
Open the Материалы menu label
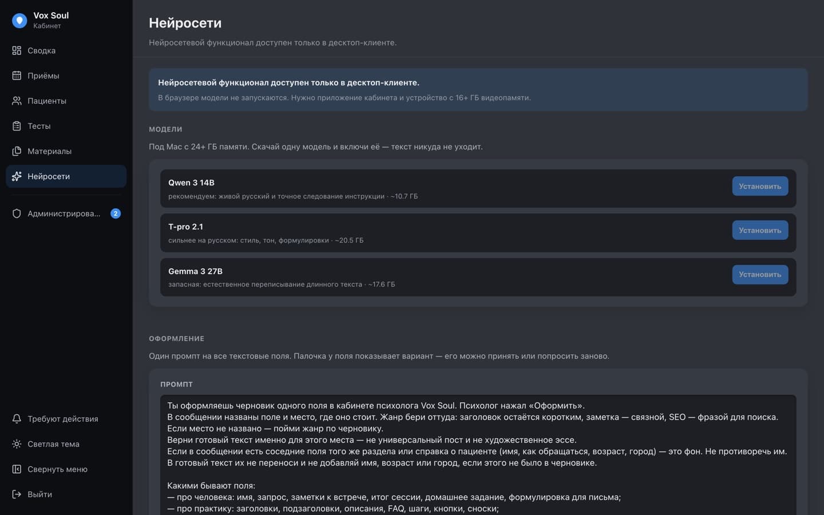[x=50, y=151]
